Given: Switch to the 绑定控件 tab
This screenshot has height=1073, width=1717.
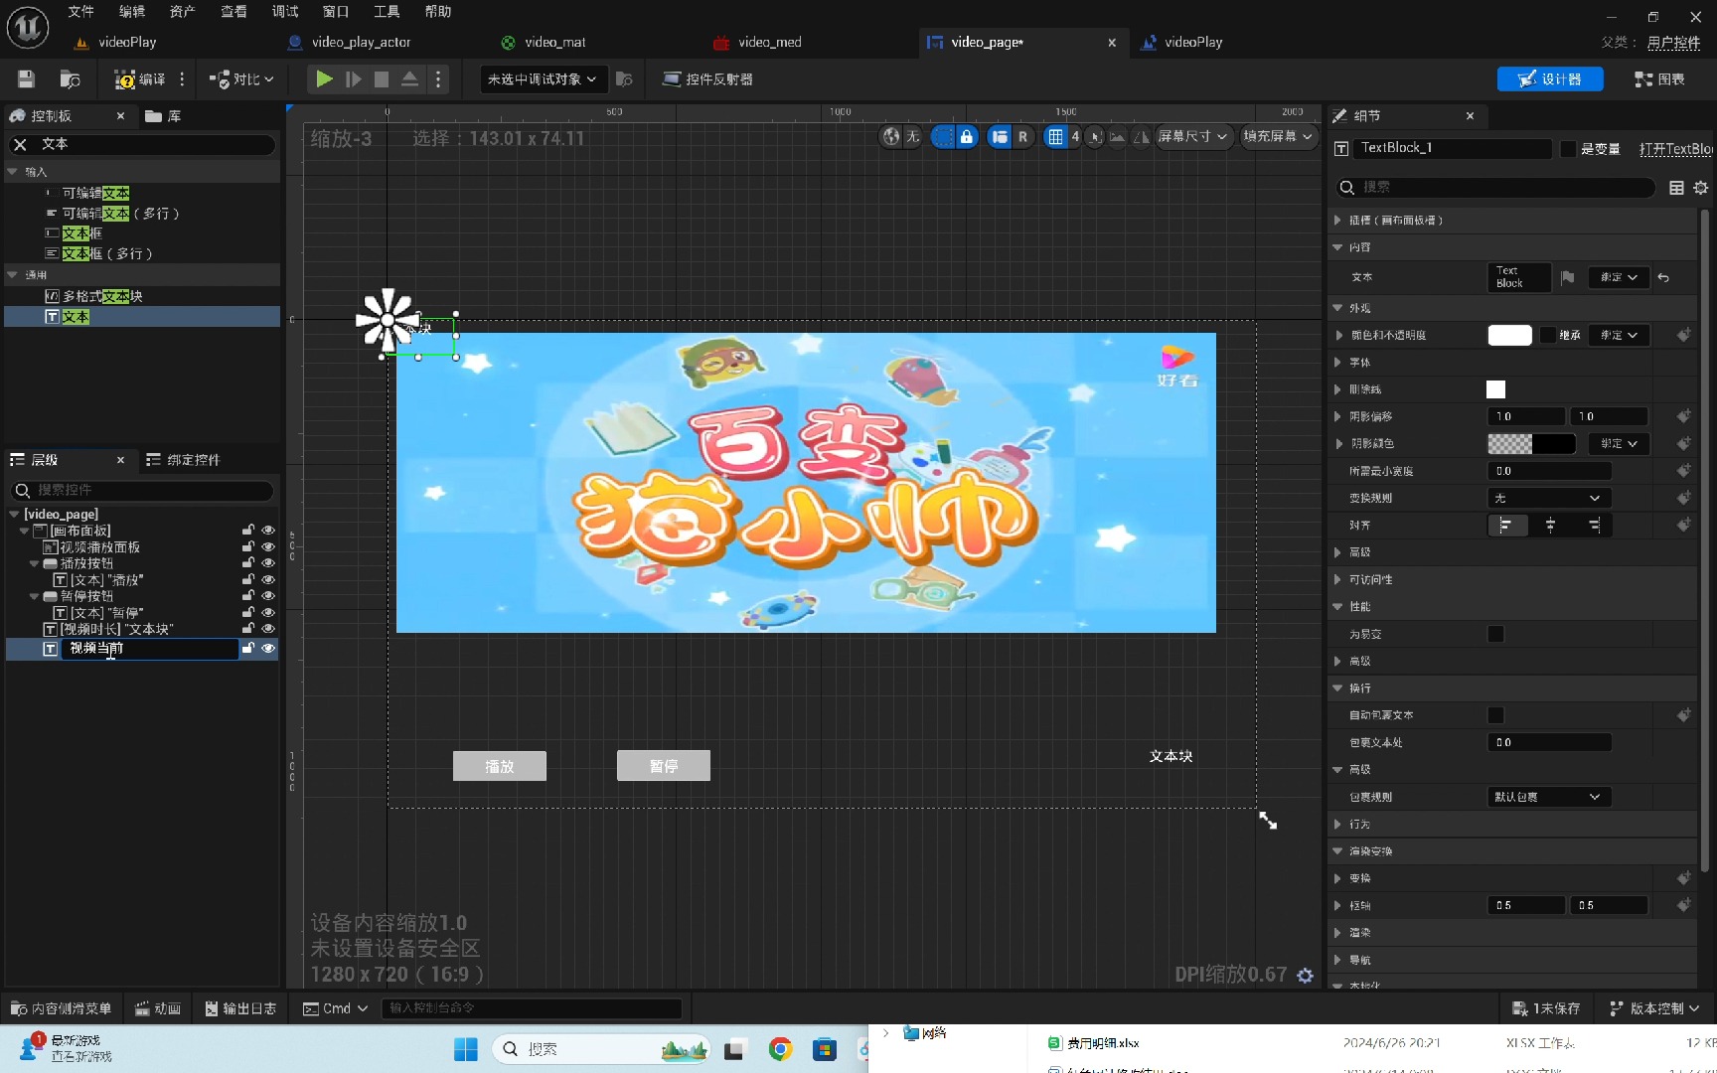Looking at the screenshot, I should click(183, 460).
